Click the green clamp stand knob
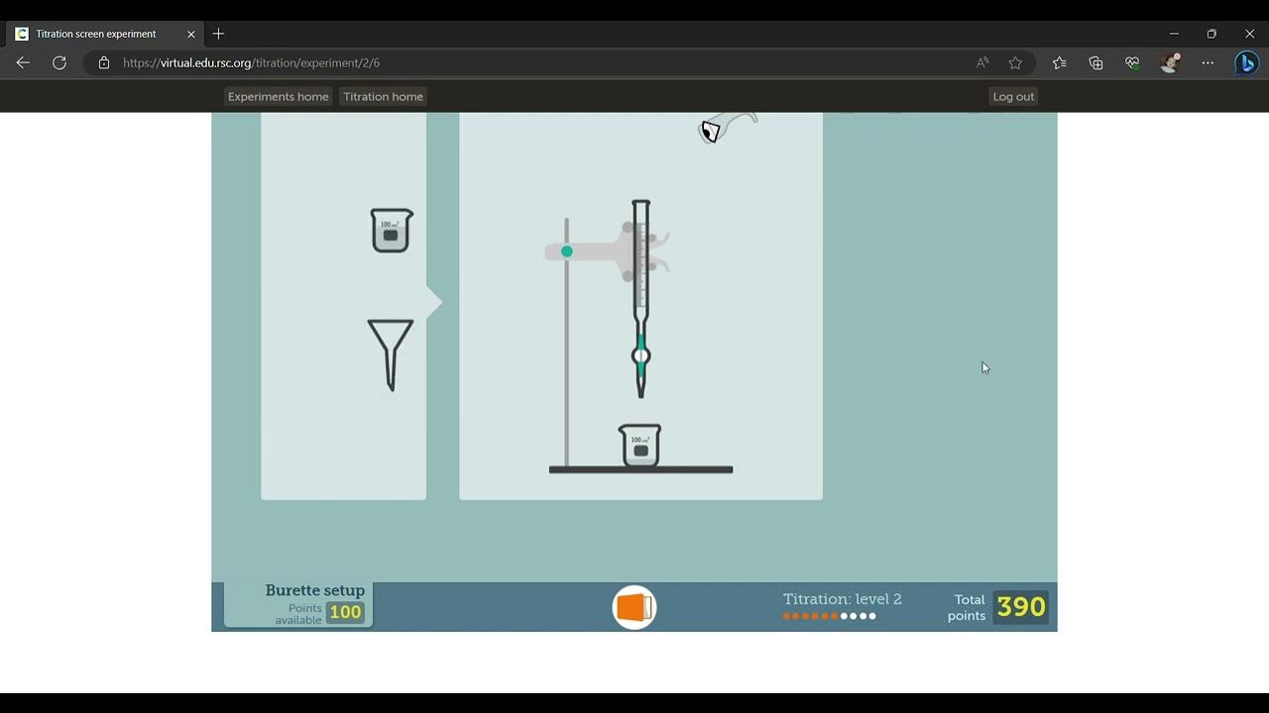Image resolution: width=1269 pixels, height=713 pixels. (567, 252)
